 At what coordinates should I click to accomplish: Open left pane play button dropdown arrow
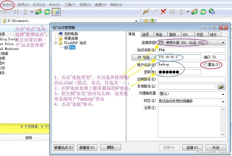click(32, 12)
